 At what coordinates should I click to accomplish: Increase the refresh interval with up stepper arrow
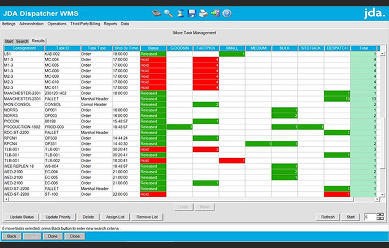(380, 215)
